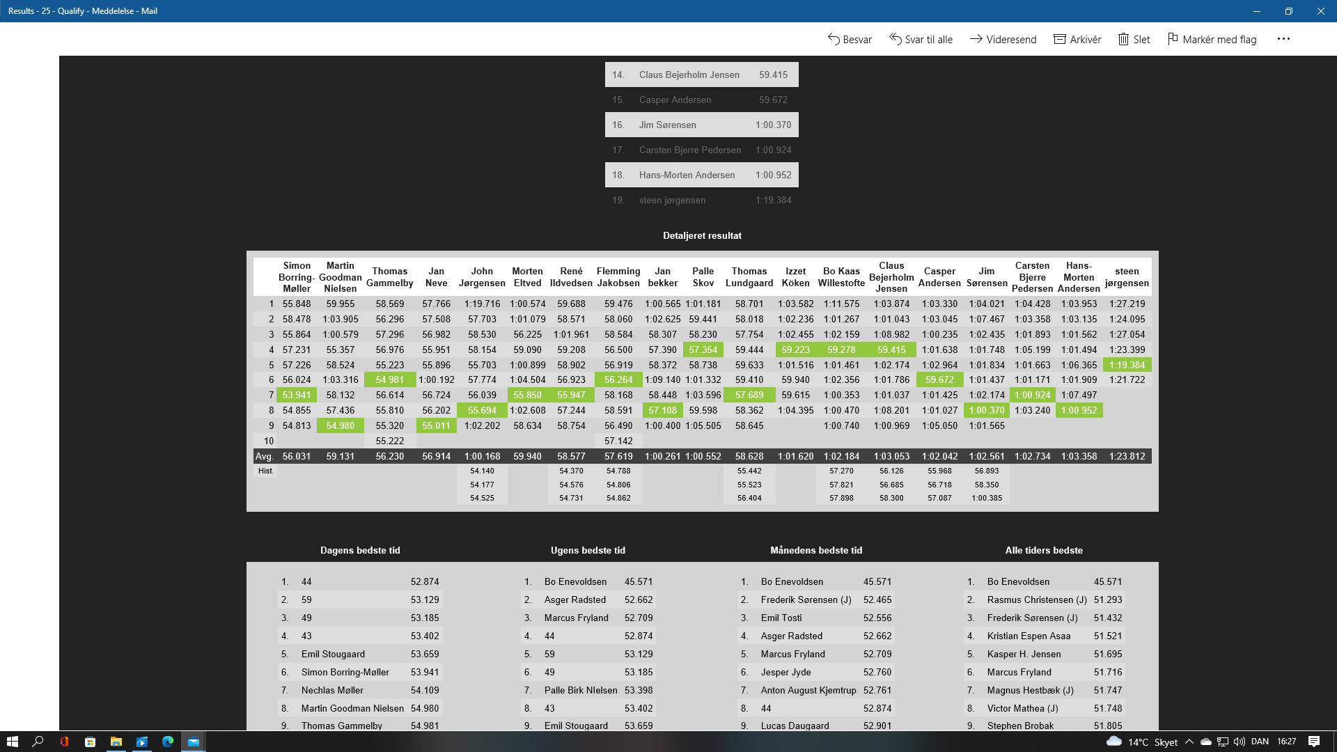
Task: Switch to Mail app in taskbar
Action: 194,742
